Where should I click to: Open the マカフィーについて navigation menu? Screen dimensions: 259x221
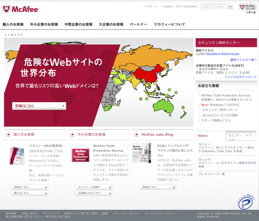click(169, 24)
